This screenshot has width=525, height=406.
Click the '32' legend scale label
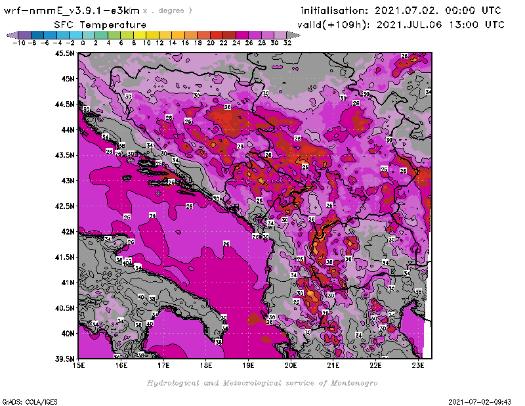coord(287,43)
